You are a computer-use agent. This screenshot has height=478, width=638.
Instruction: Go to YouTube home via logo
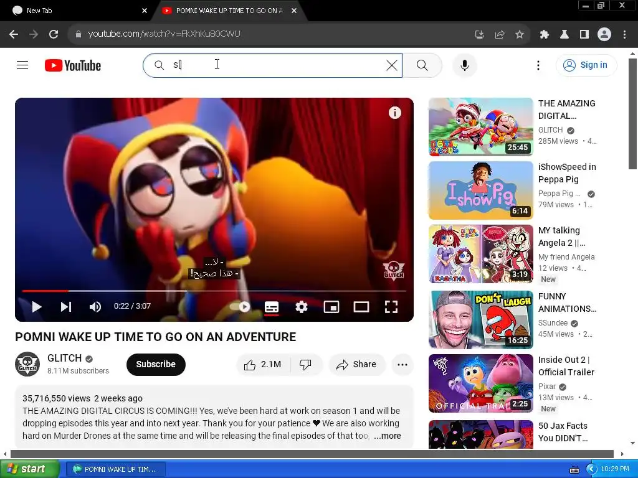click(x=73, y=65)
